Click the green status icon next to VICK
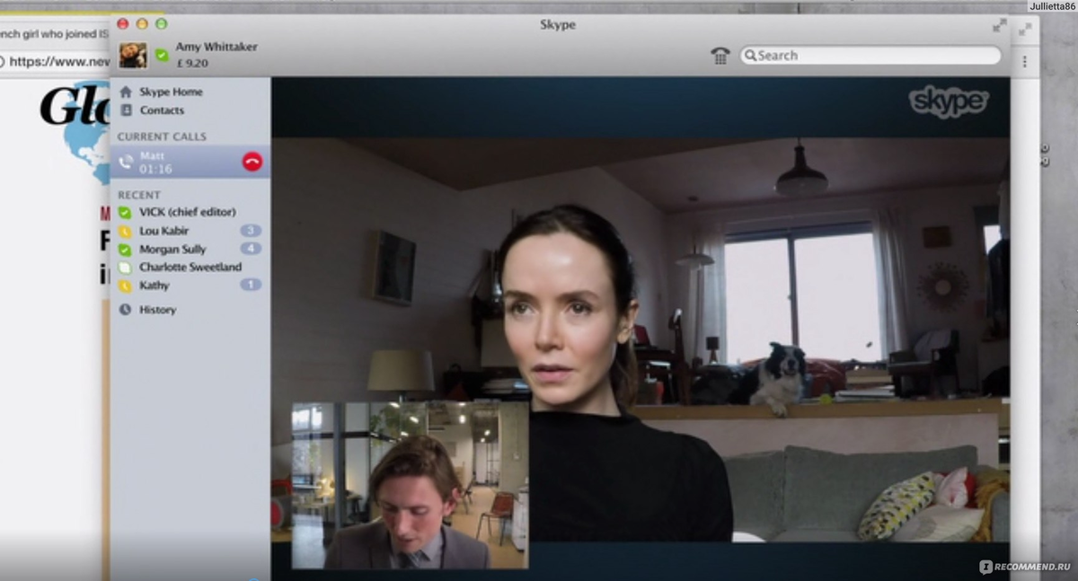1078x581 pixels. coord(125,213)
